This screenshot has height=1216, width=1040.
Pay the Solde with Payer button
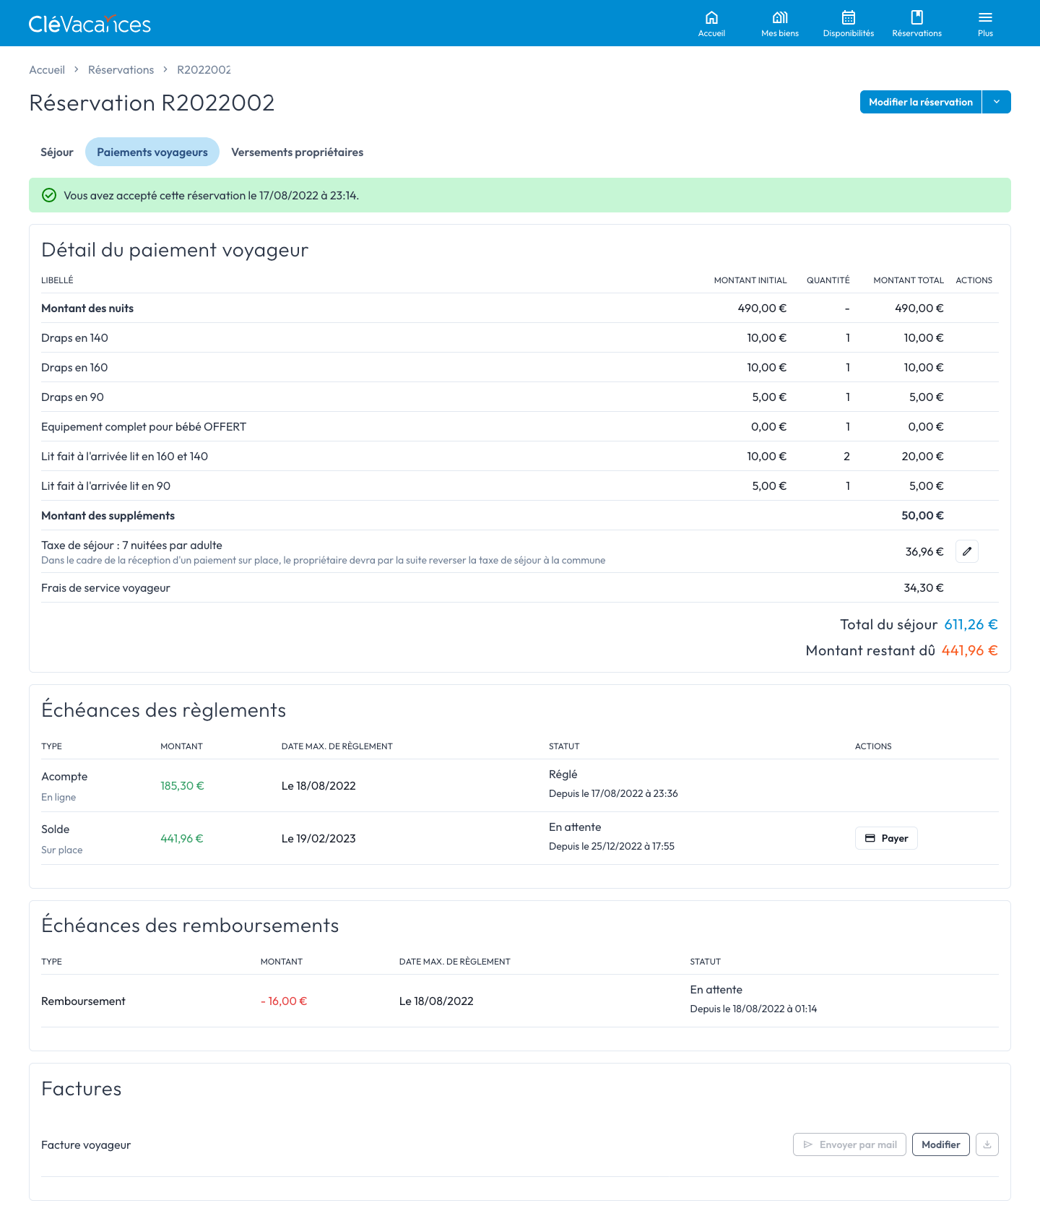(x=886, y=838)
